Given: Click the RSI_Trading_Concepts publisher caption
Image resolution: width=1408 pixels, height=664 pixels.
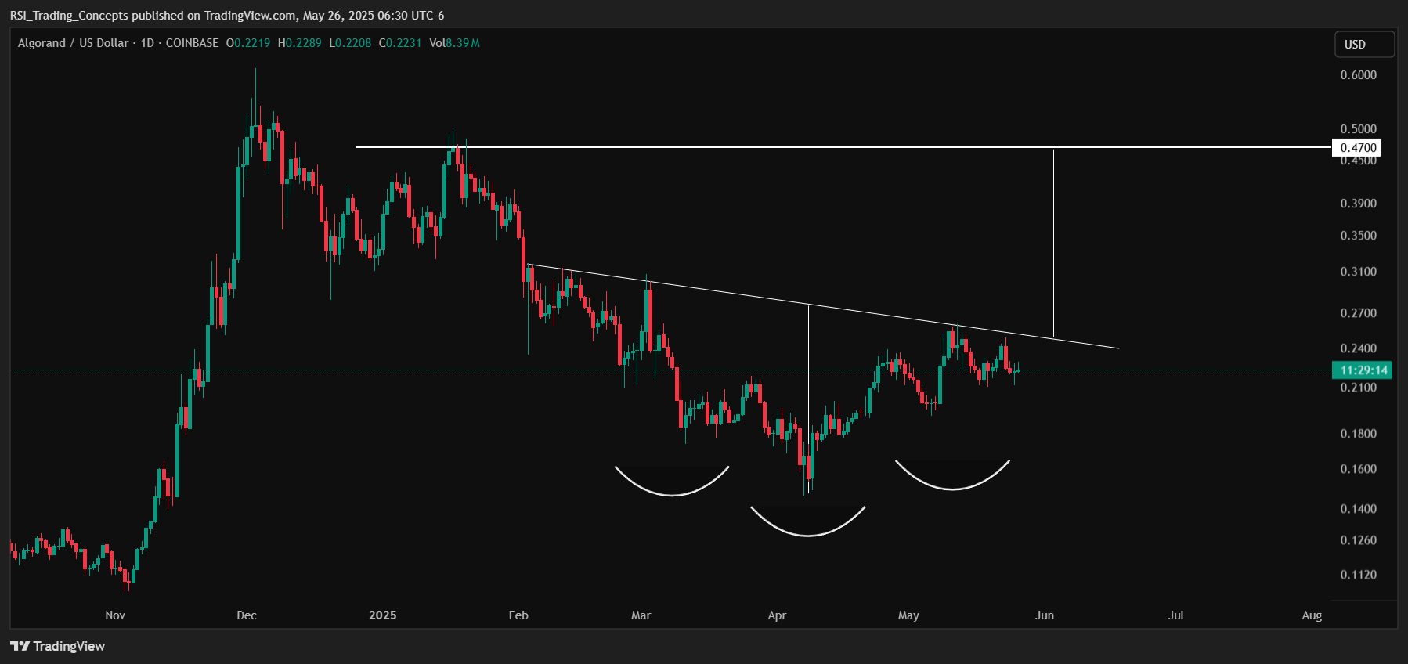Looking at the screenshot, I should tap(227, 16).
